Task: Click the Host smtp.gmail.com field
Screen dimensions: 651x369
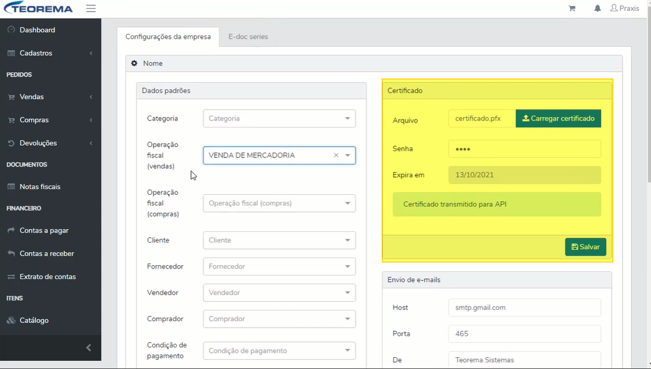Action: coord(524,308)
